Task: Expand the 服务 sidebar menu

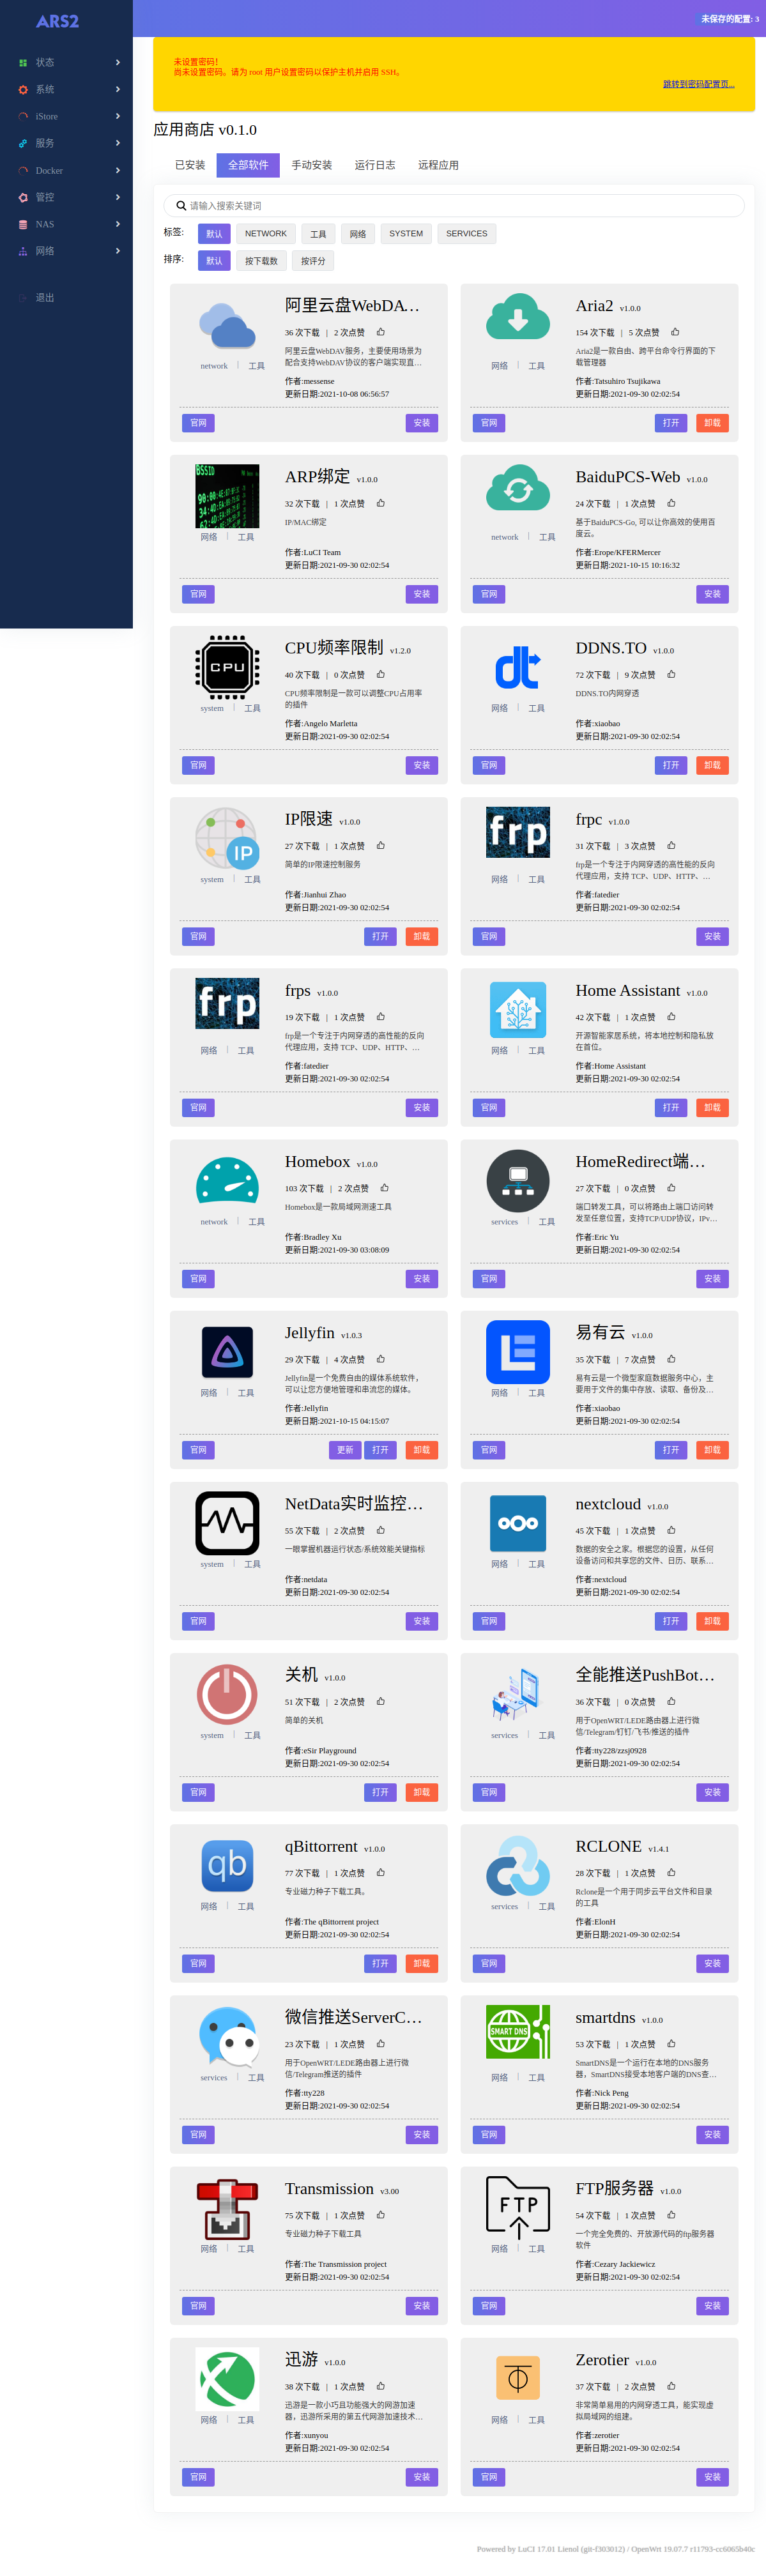Action: [66, 143]
